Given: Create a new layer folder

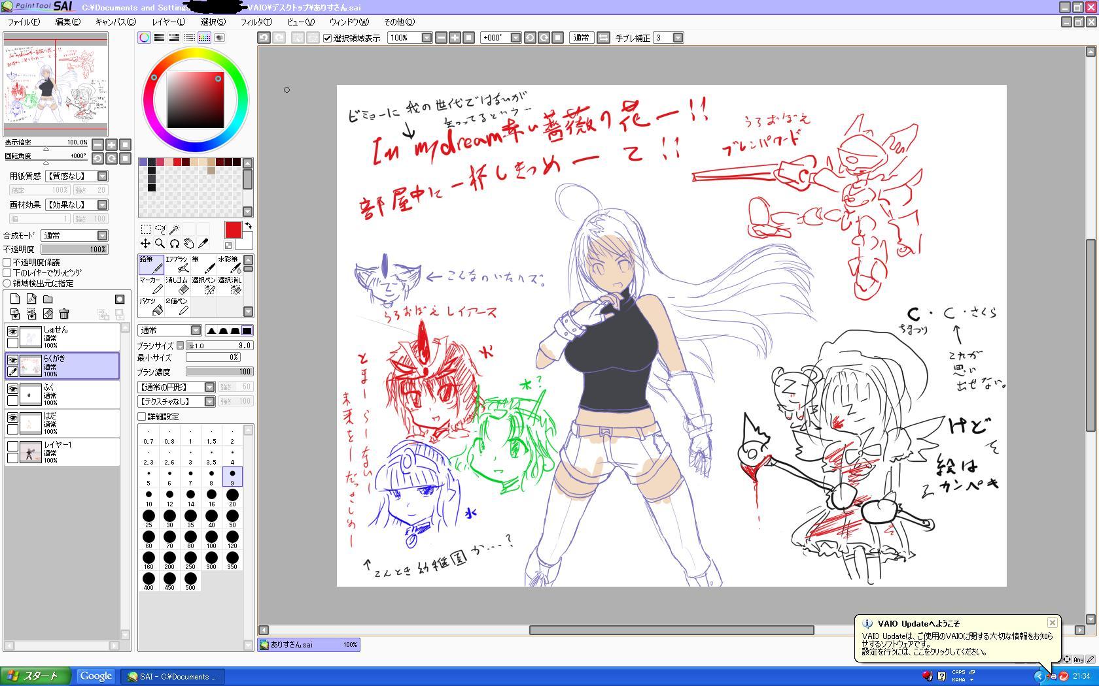Looking at the screenshot, I should [x=48, y=299].
